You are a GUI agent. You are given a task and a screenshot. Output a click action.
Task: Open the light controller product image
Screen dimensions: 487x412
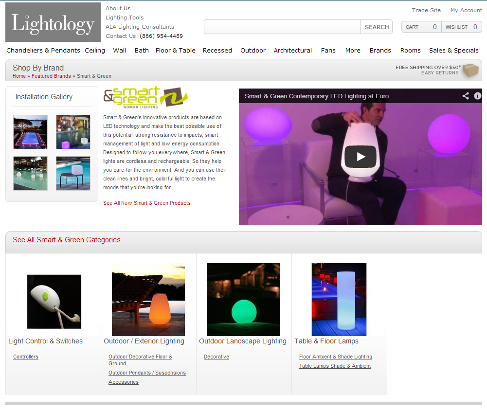pos(54,302)
